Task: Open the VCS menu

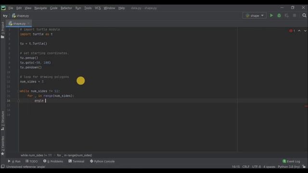Action: click(x=98, y=8)
